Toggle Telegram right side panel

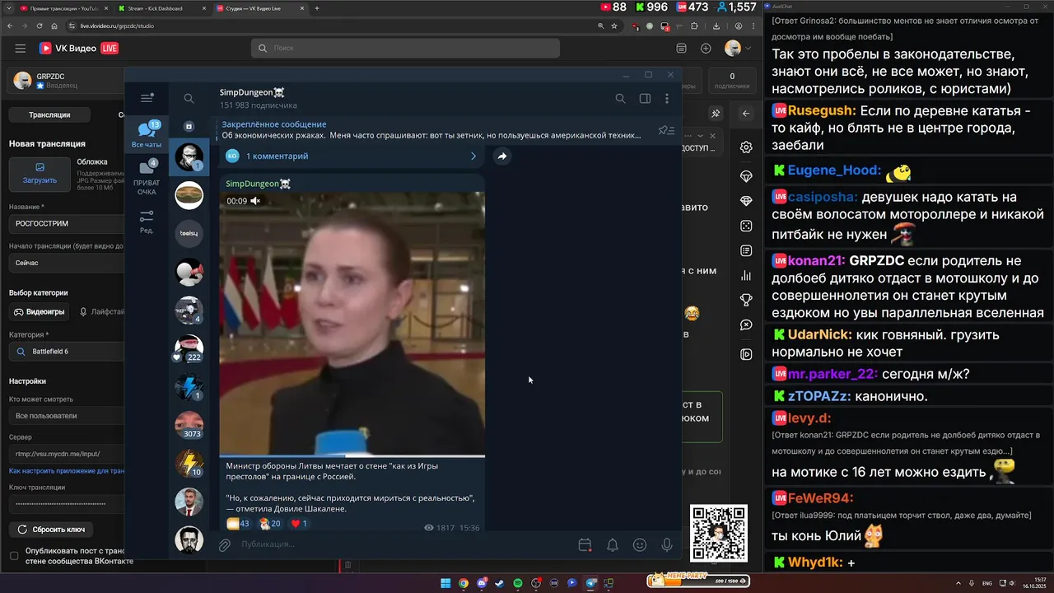645,99
